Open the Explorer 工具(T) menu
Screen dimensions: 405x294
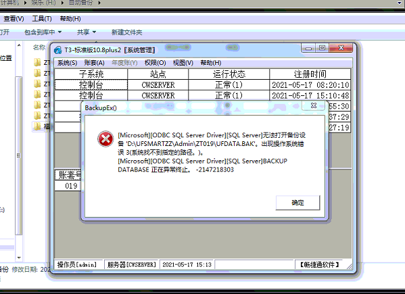coord(42,19)
